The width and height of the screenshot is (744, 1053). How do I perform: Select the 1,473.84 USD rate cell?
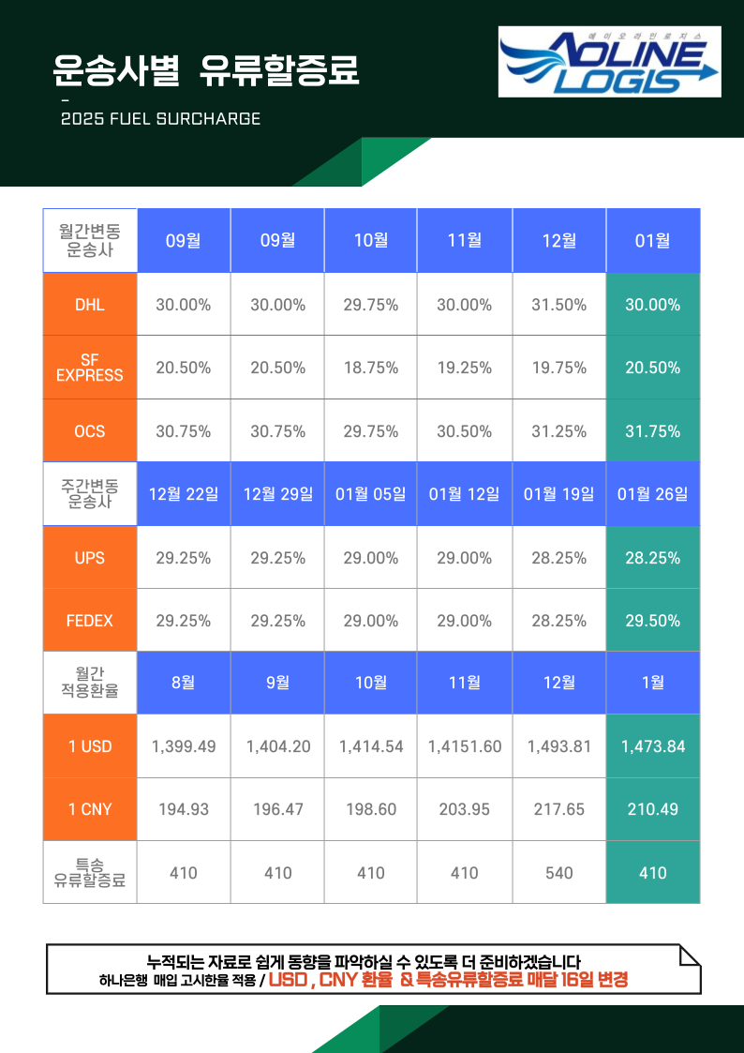(652, 746)
